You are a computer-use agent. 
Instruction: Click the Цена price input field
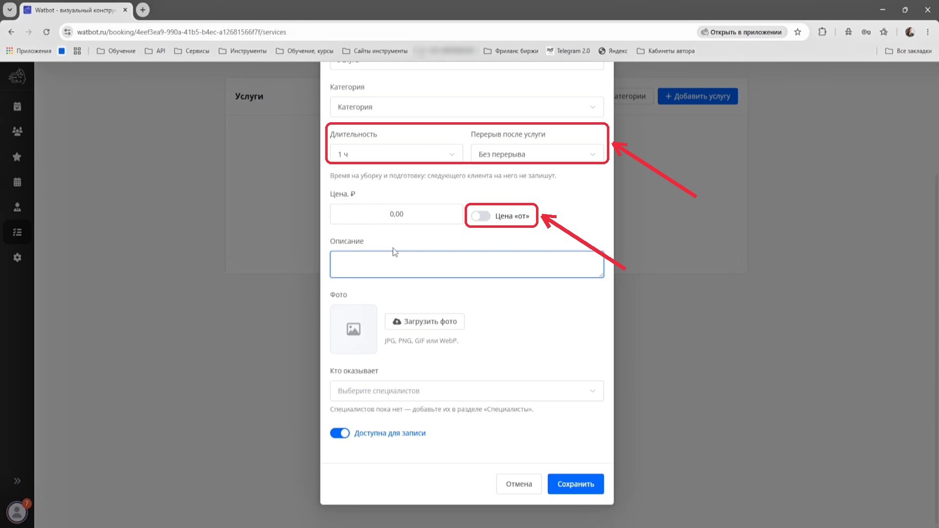[396, 214]
